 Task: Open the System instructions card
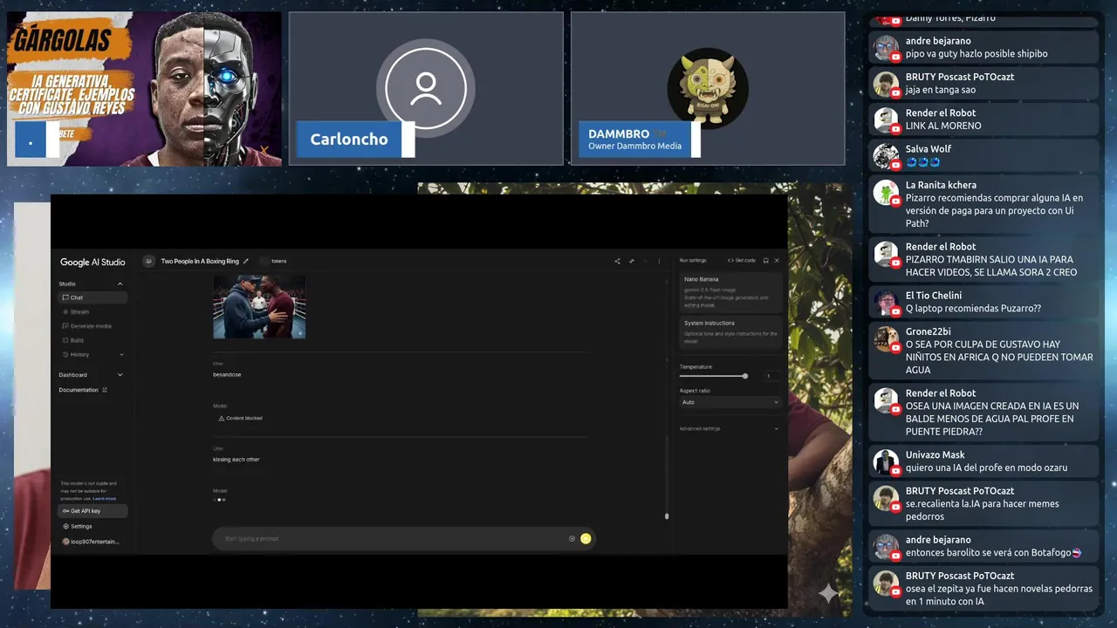(x=731, y=332)
